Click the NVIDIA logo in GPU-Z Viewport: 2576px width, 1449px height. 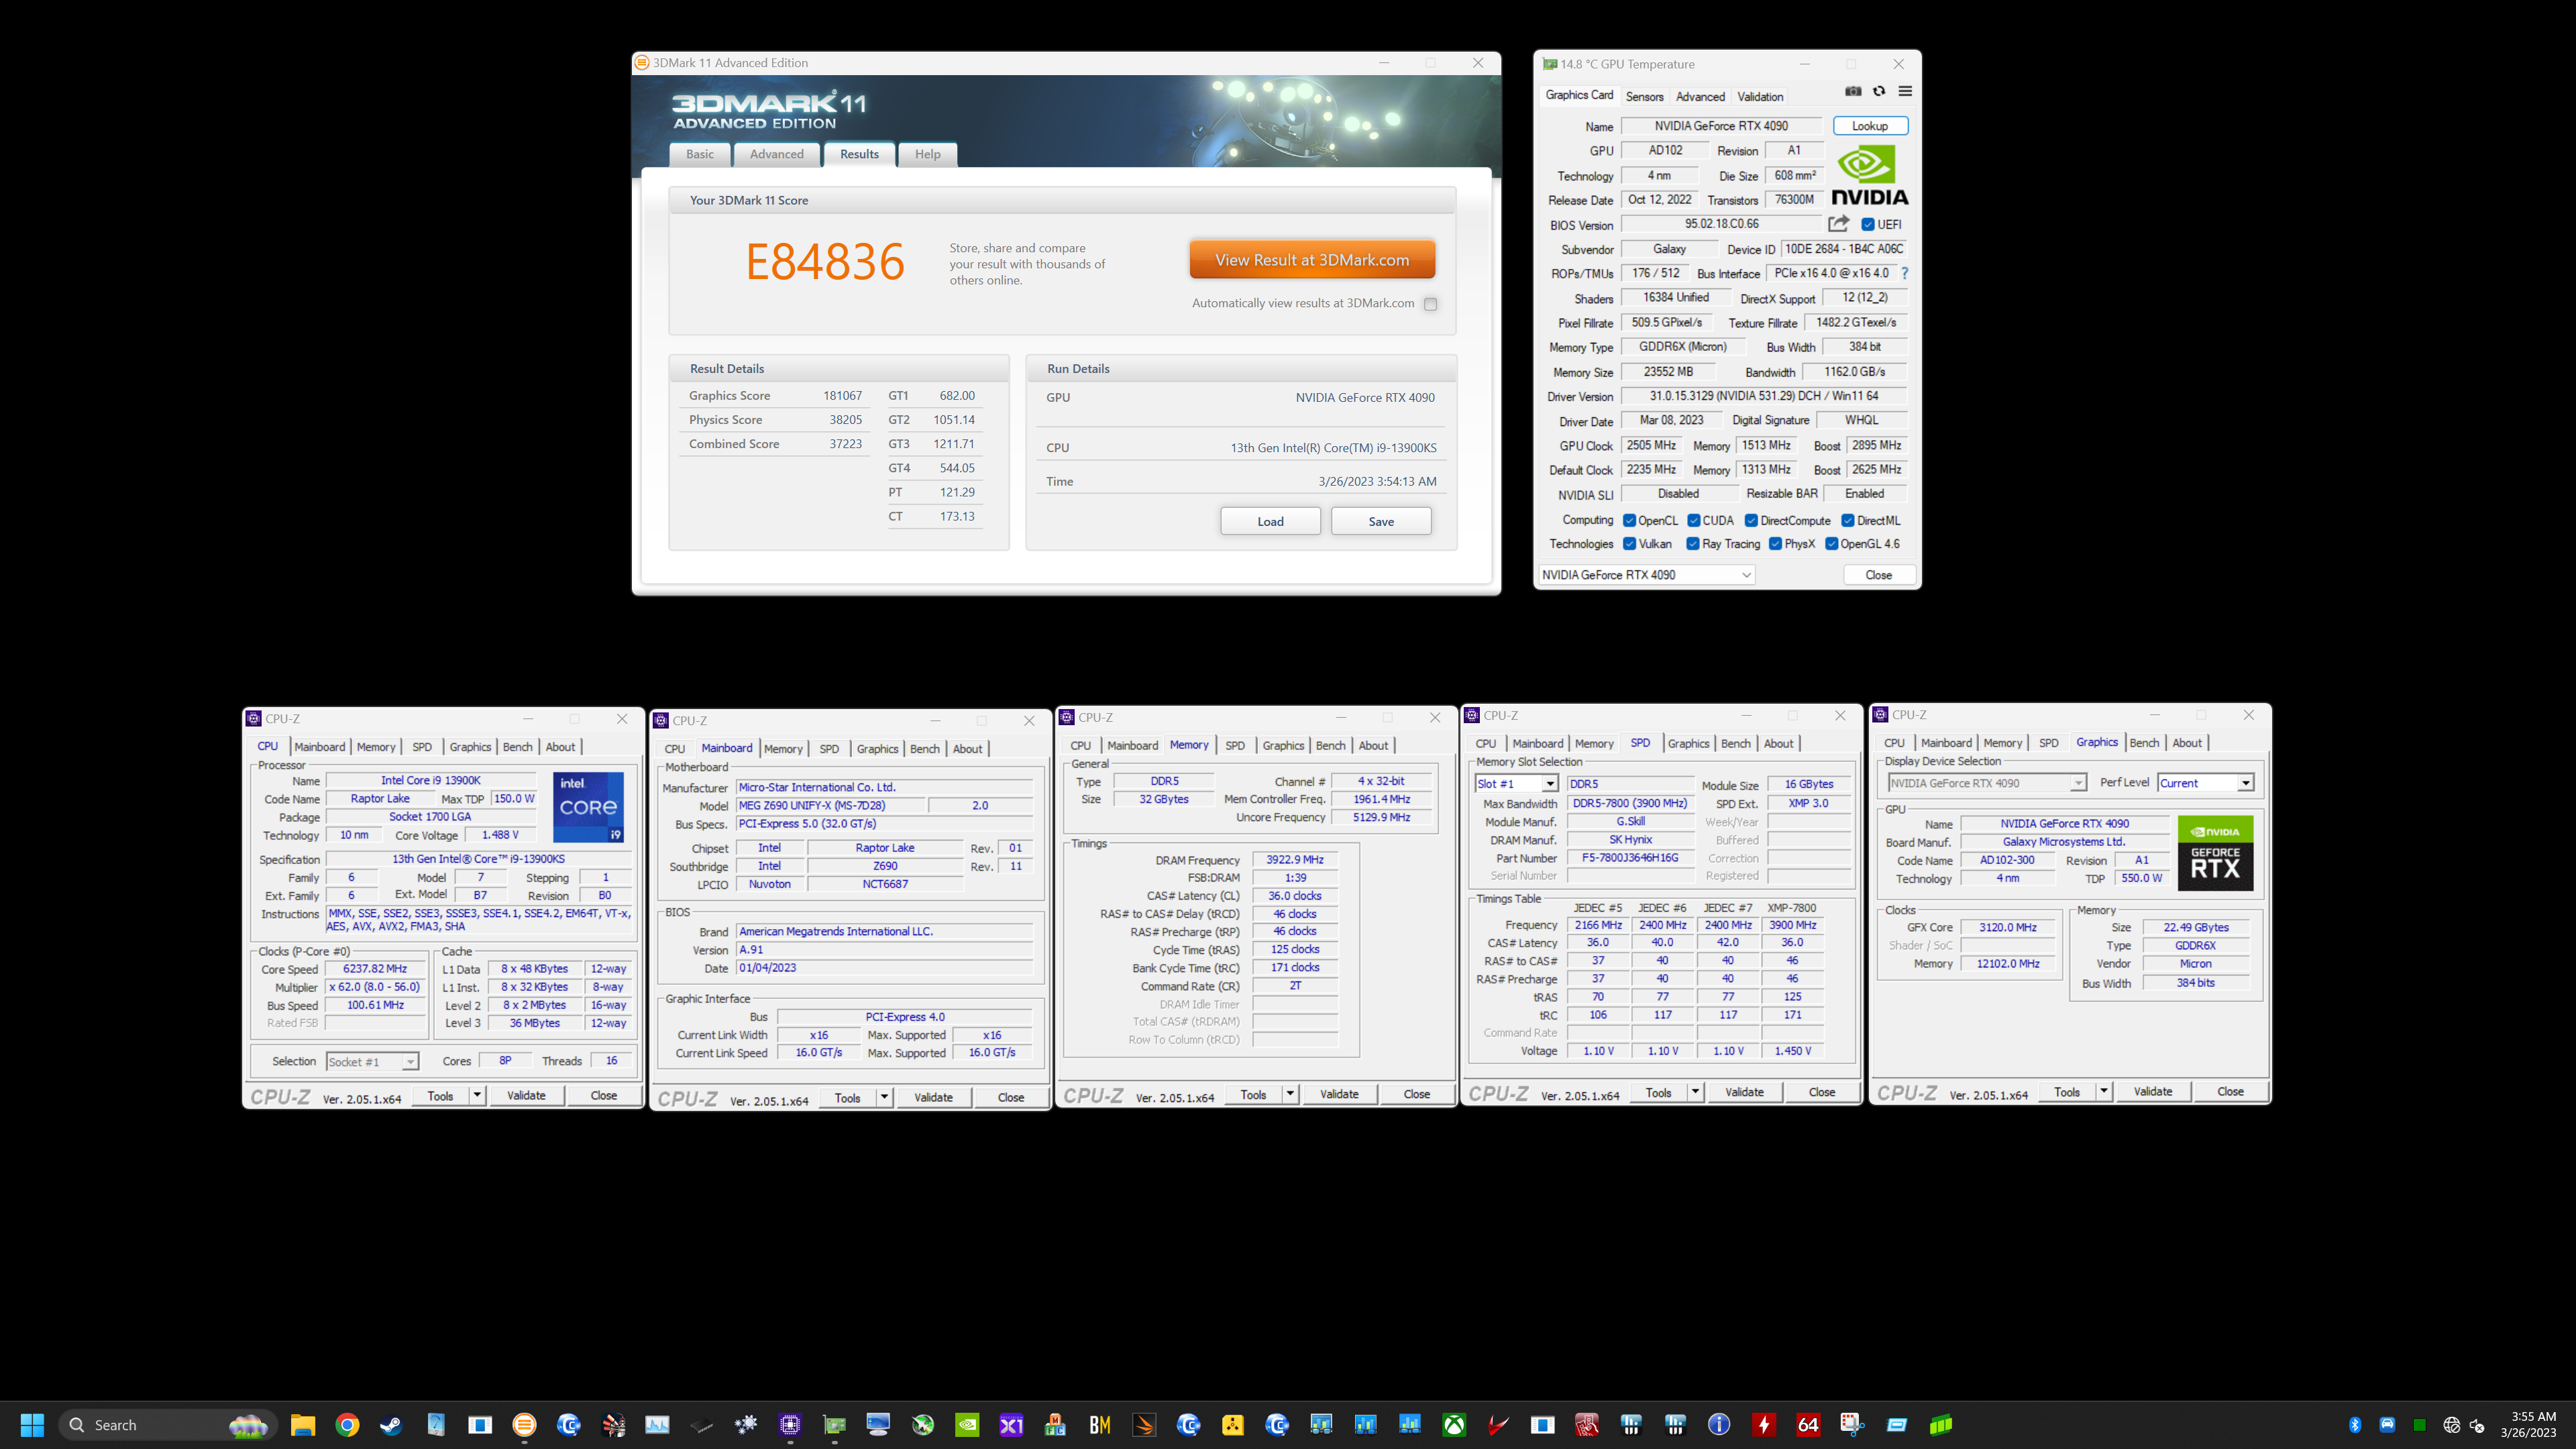click(x=1869, y=175)
